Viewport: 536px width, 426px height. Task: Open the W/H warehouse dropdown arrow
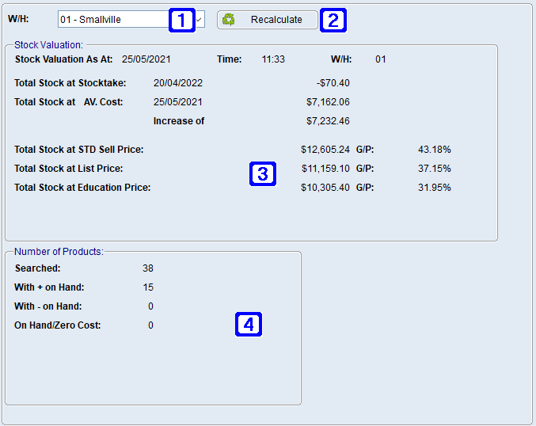[200, 20]
